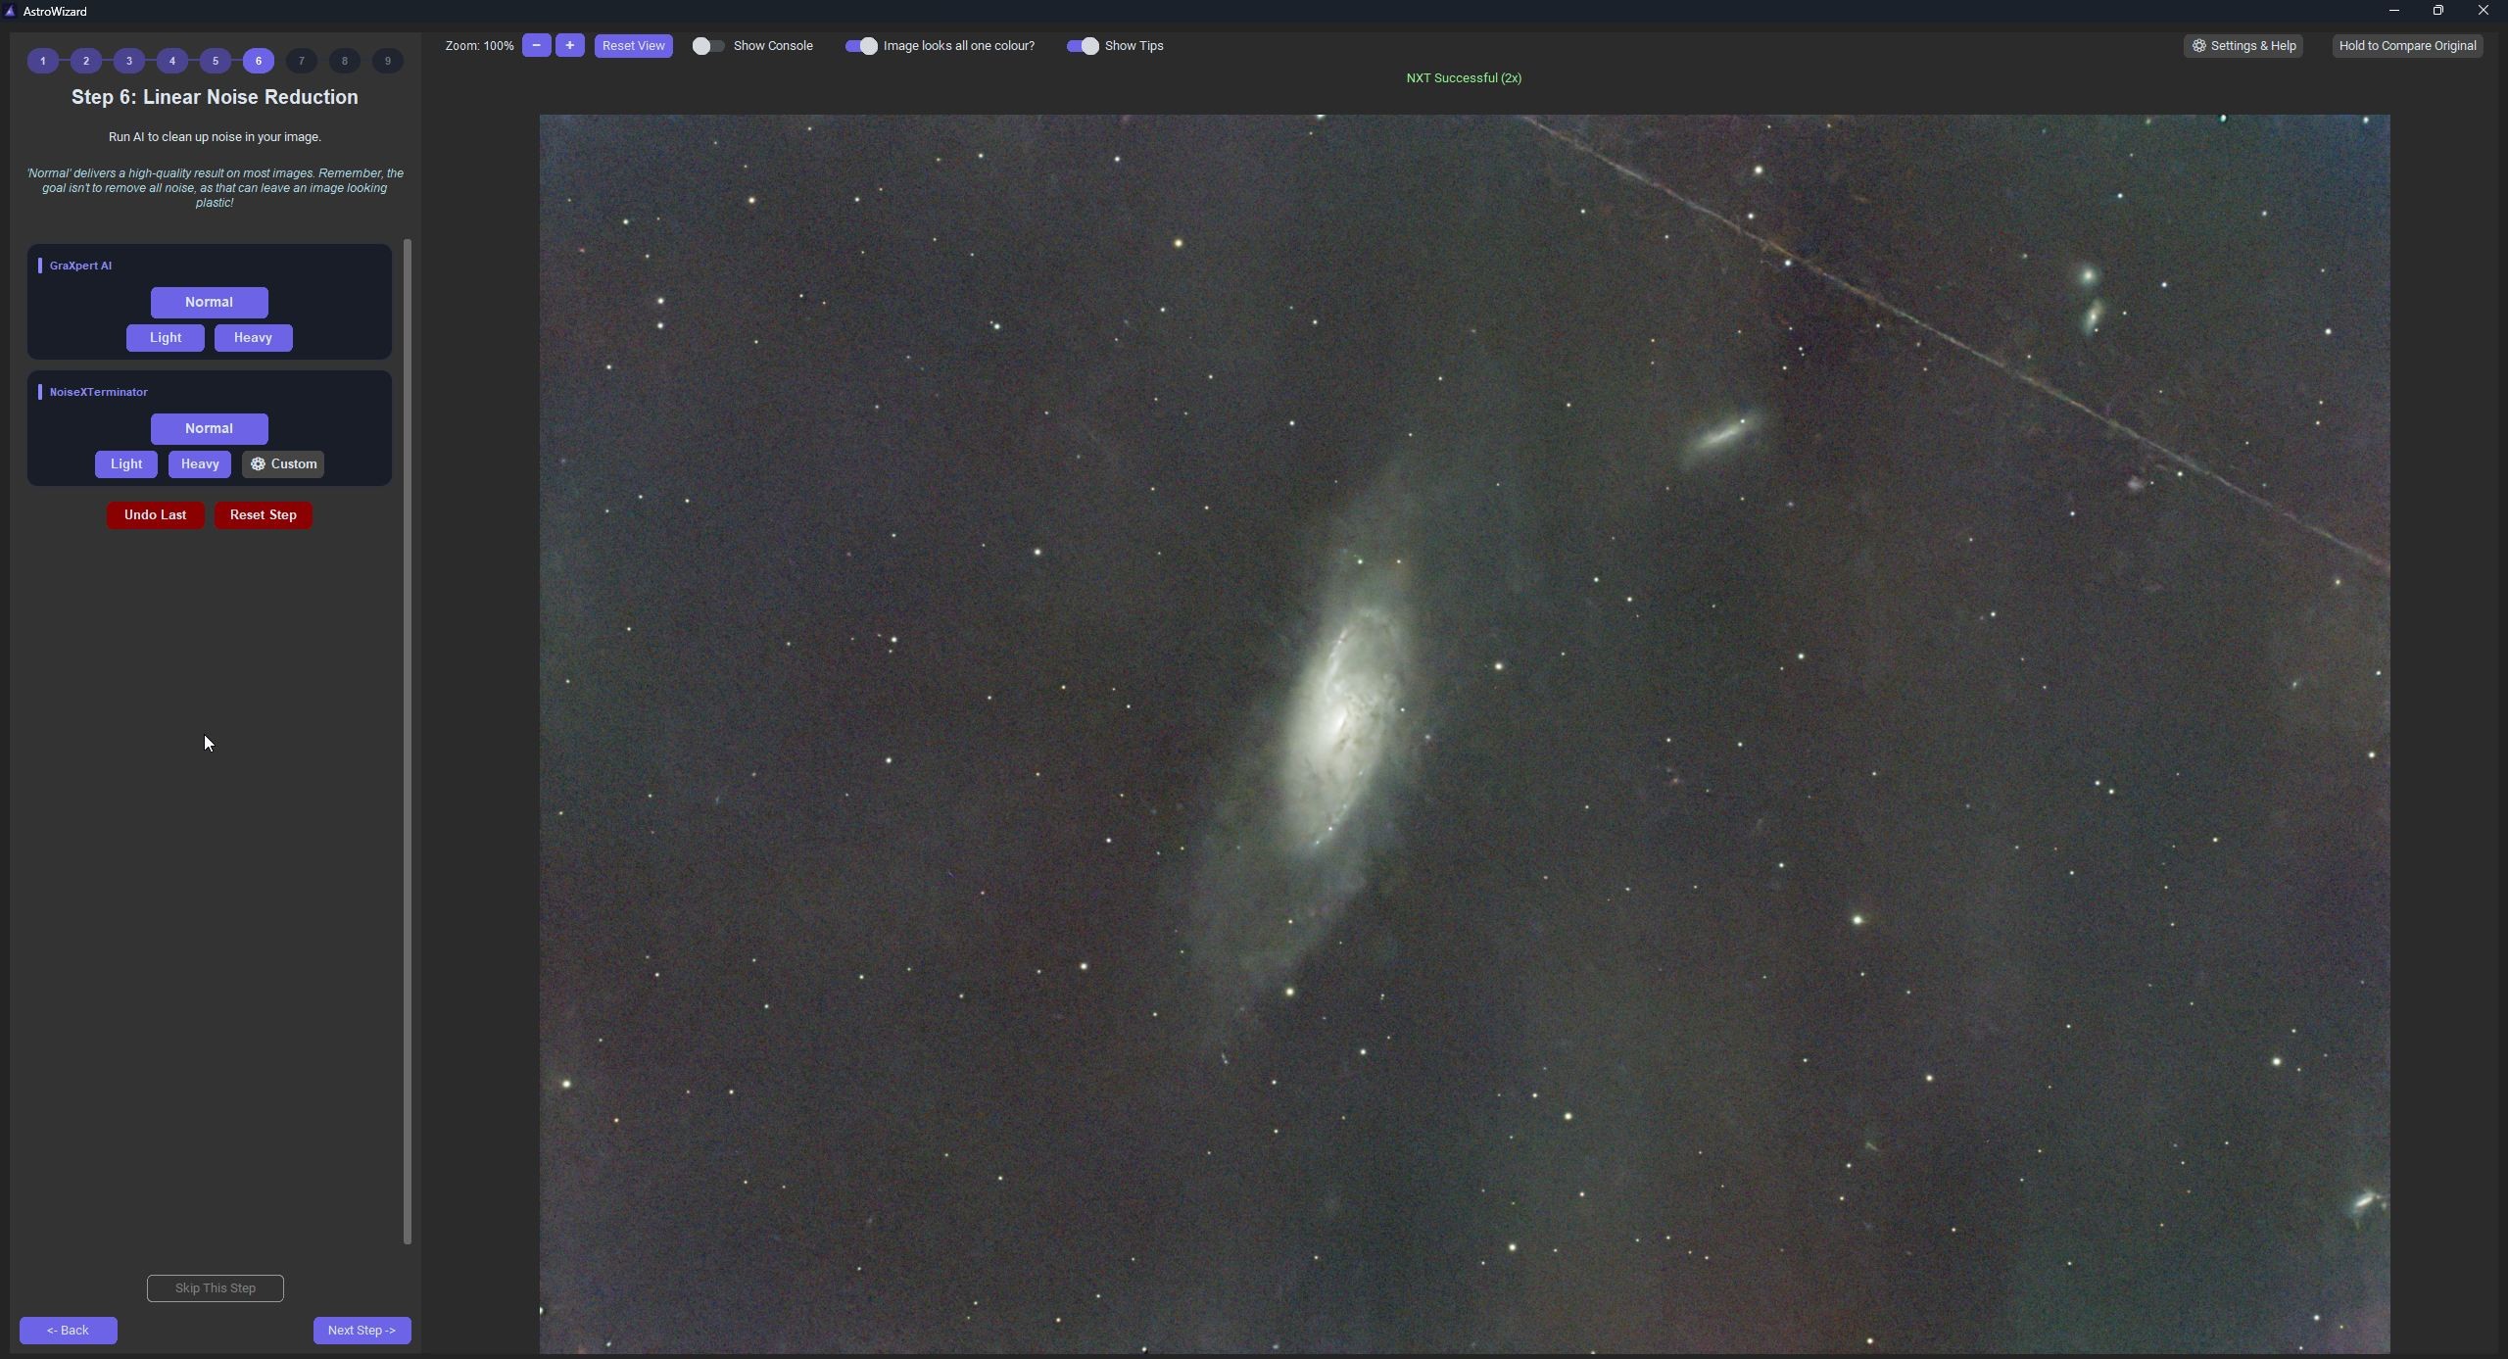Click the AstroWizard app logo icon
Image resolution: width=2508 pixels, height=1359 pixels.
pos(10,11)
